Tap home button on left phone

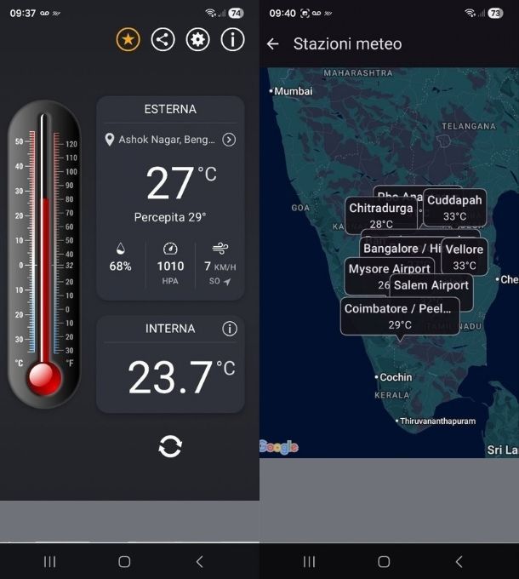pyautogui.click(x=124, y=562)
